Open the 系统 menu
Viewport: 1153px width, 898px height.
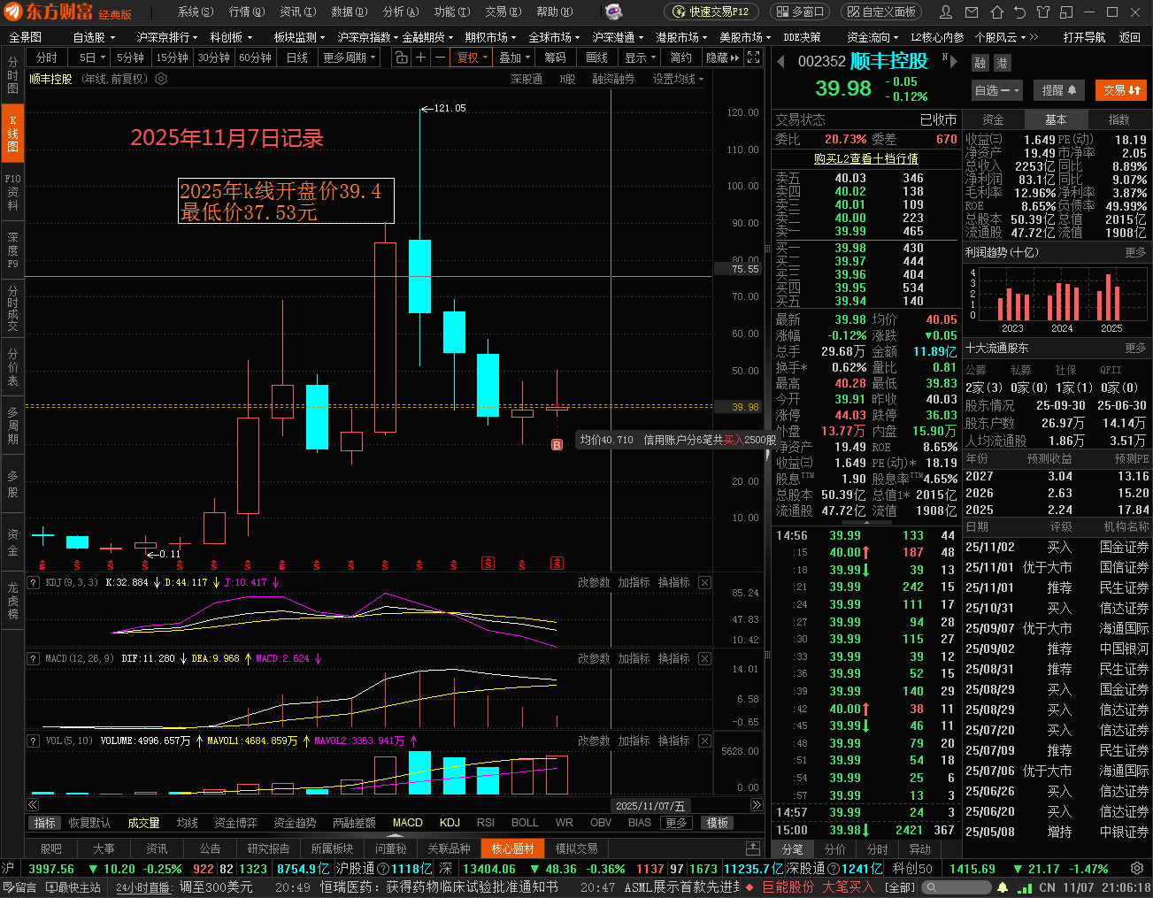point(195,12)
